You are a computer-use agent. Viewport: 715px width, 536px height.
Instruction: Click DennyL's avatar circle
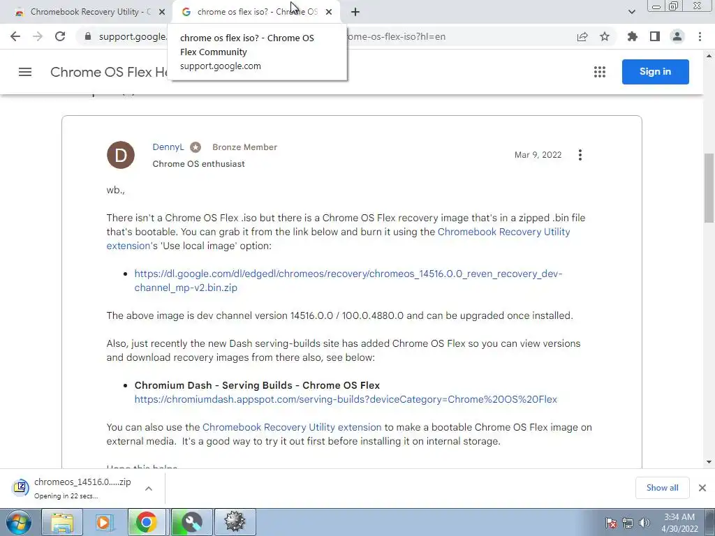click(120, 155)
